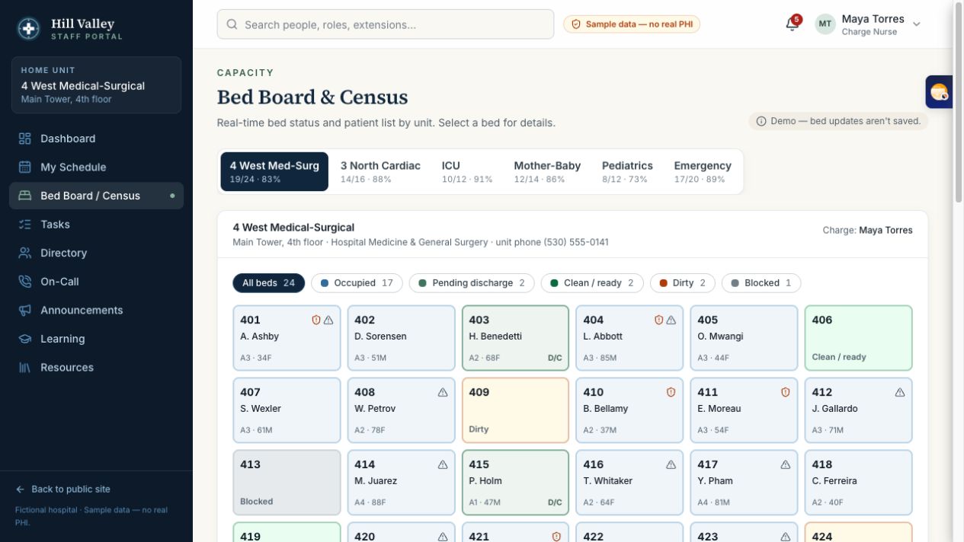This screenshot has width=964, height=542.
Task: Click the info icon in Demo notice
Action: pyautogui.click(x=761, y=121)
